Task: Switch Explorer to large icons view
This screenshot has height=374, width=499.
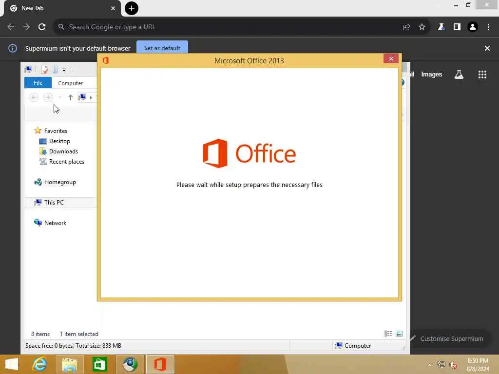Action: [x=399, y=333]
